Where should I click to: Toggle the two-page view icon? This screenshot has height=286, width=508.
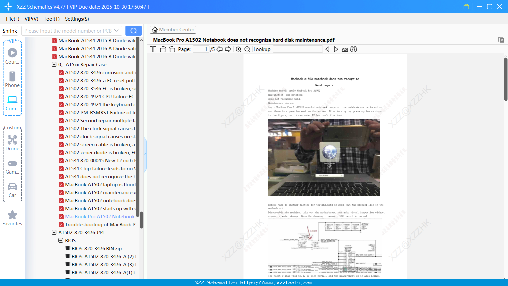click(x=153, y=49)
